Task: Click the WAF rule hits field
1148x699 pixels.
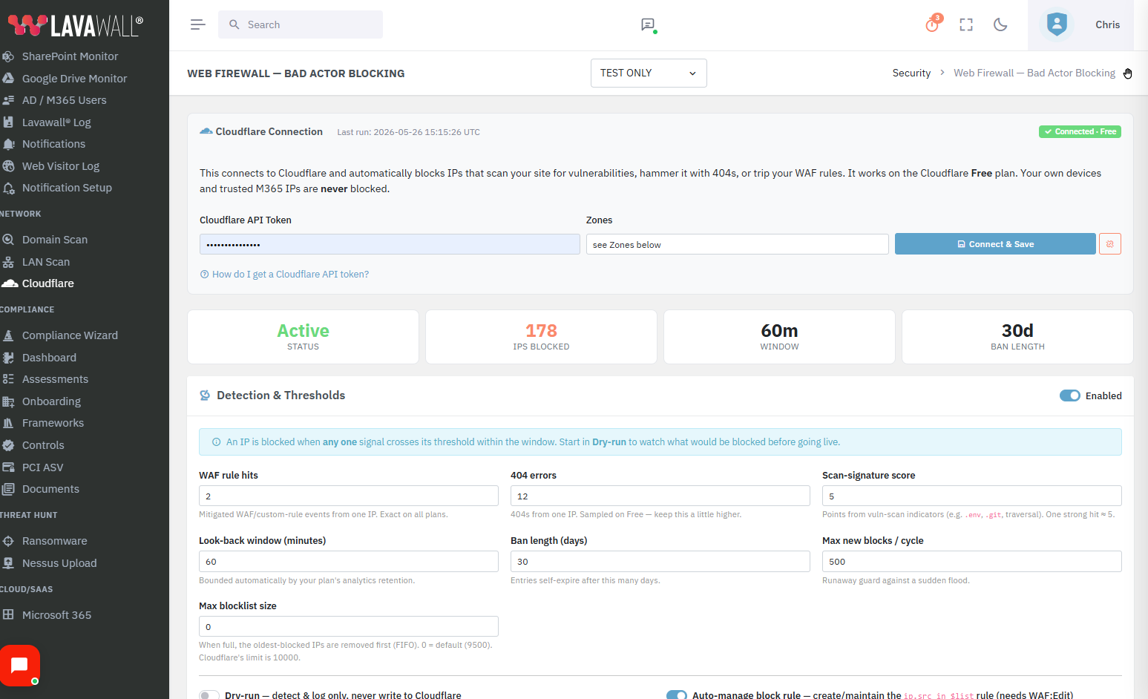Action: (349, 496)
